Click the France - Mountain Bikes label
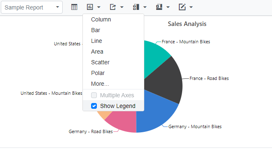 186,42
